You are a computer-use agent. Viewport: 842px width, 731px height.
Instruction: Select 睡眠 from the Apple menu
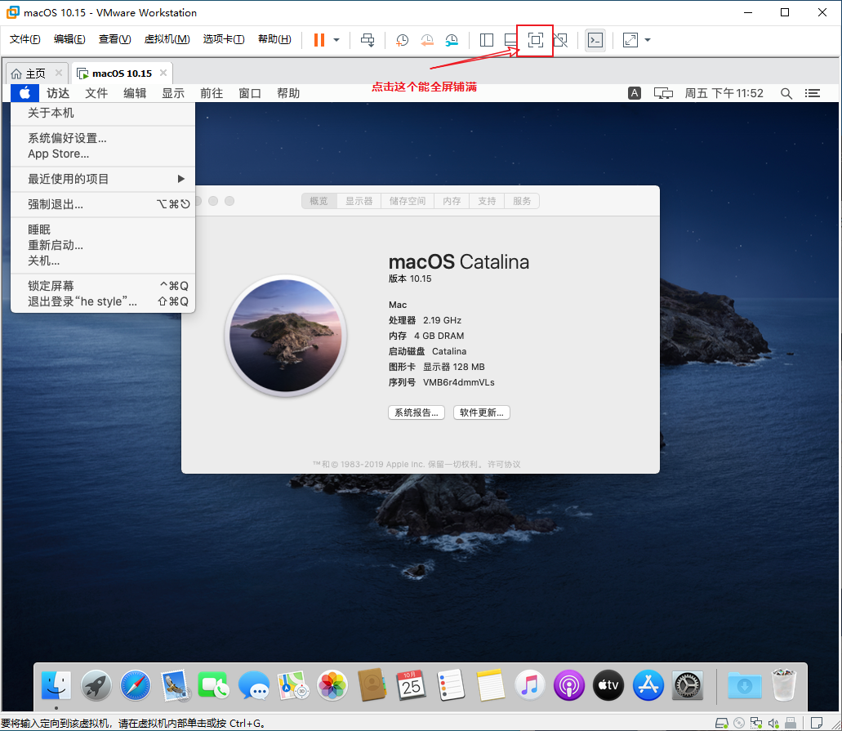[103, 230]
